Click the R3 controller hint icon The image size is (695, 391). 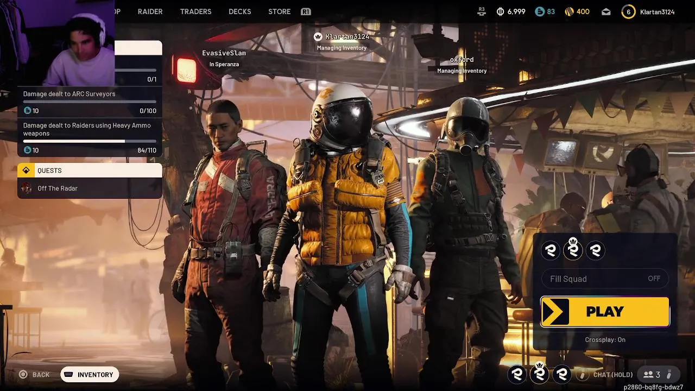[481, 11]
